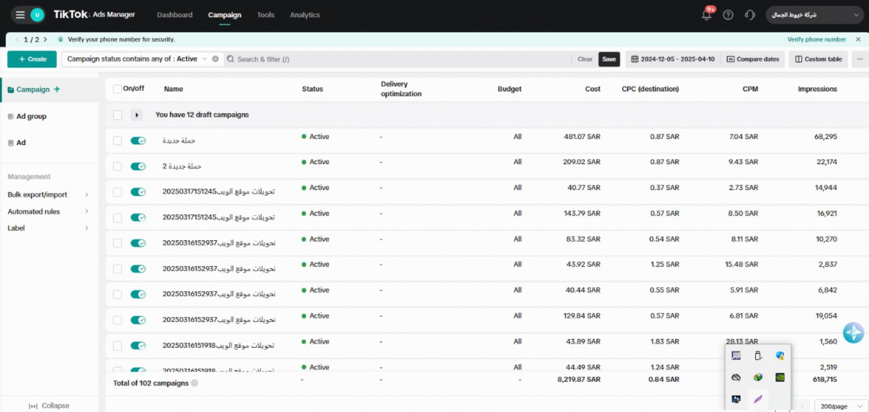869x412 pixels.
Task: Click the more options ellipsis icon
Action: point(860,59)
